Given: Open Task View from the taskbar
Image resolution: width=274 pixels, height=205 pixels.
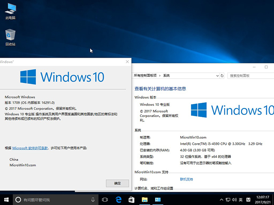Looking at the screenshot, I should [105, 199].
